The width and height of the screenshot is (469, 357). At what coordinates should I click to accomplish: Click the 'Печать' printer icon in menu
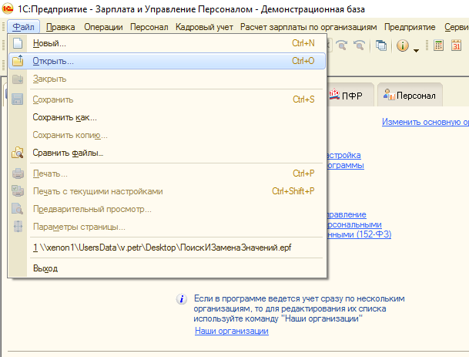click(18, 173)
